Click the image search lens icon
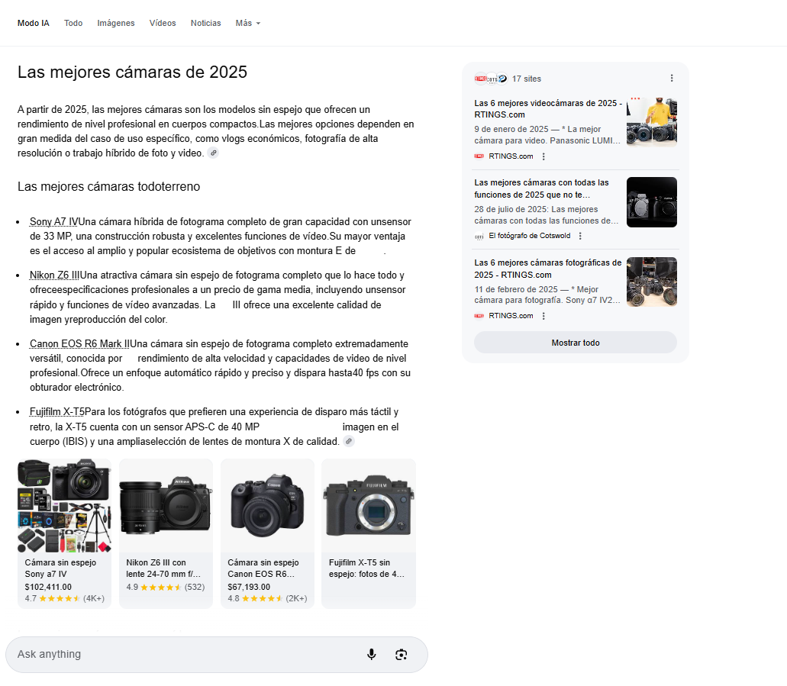The image size is (787, 686). pyautogui.click(x=402, y=654)
